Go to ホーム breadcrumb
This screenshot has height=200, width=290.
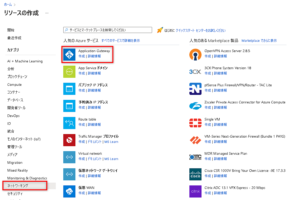point(8,5)
